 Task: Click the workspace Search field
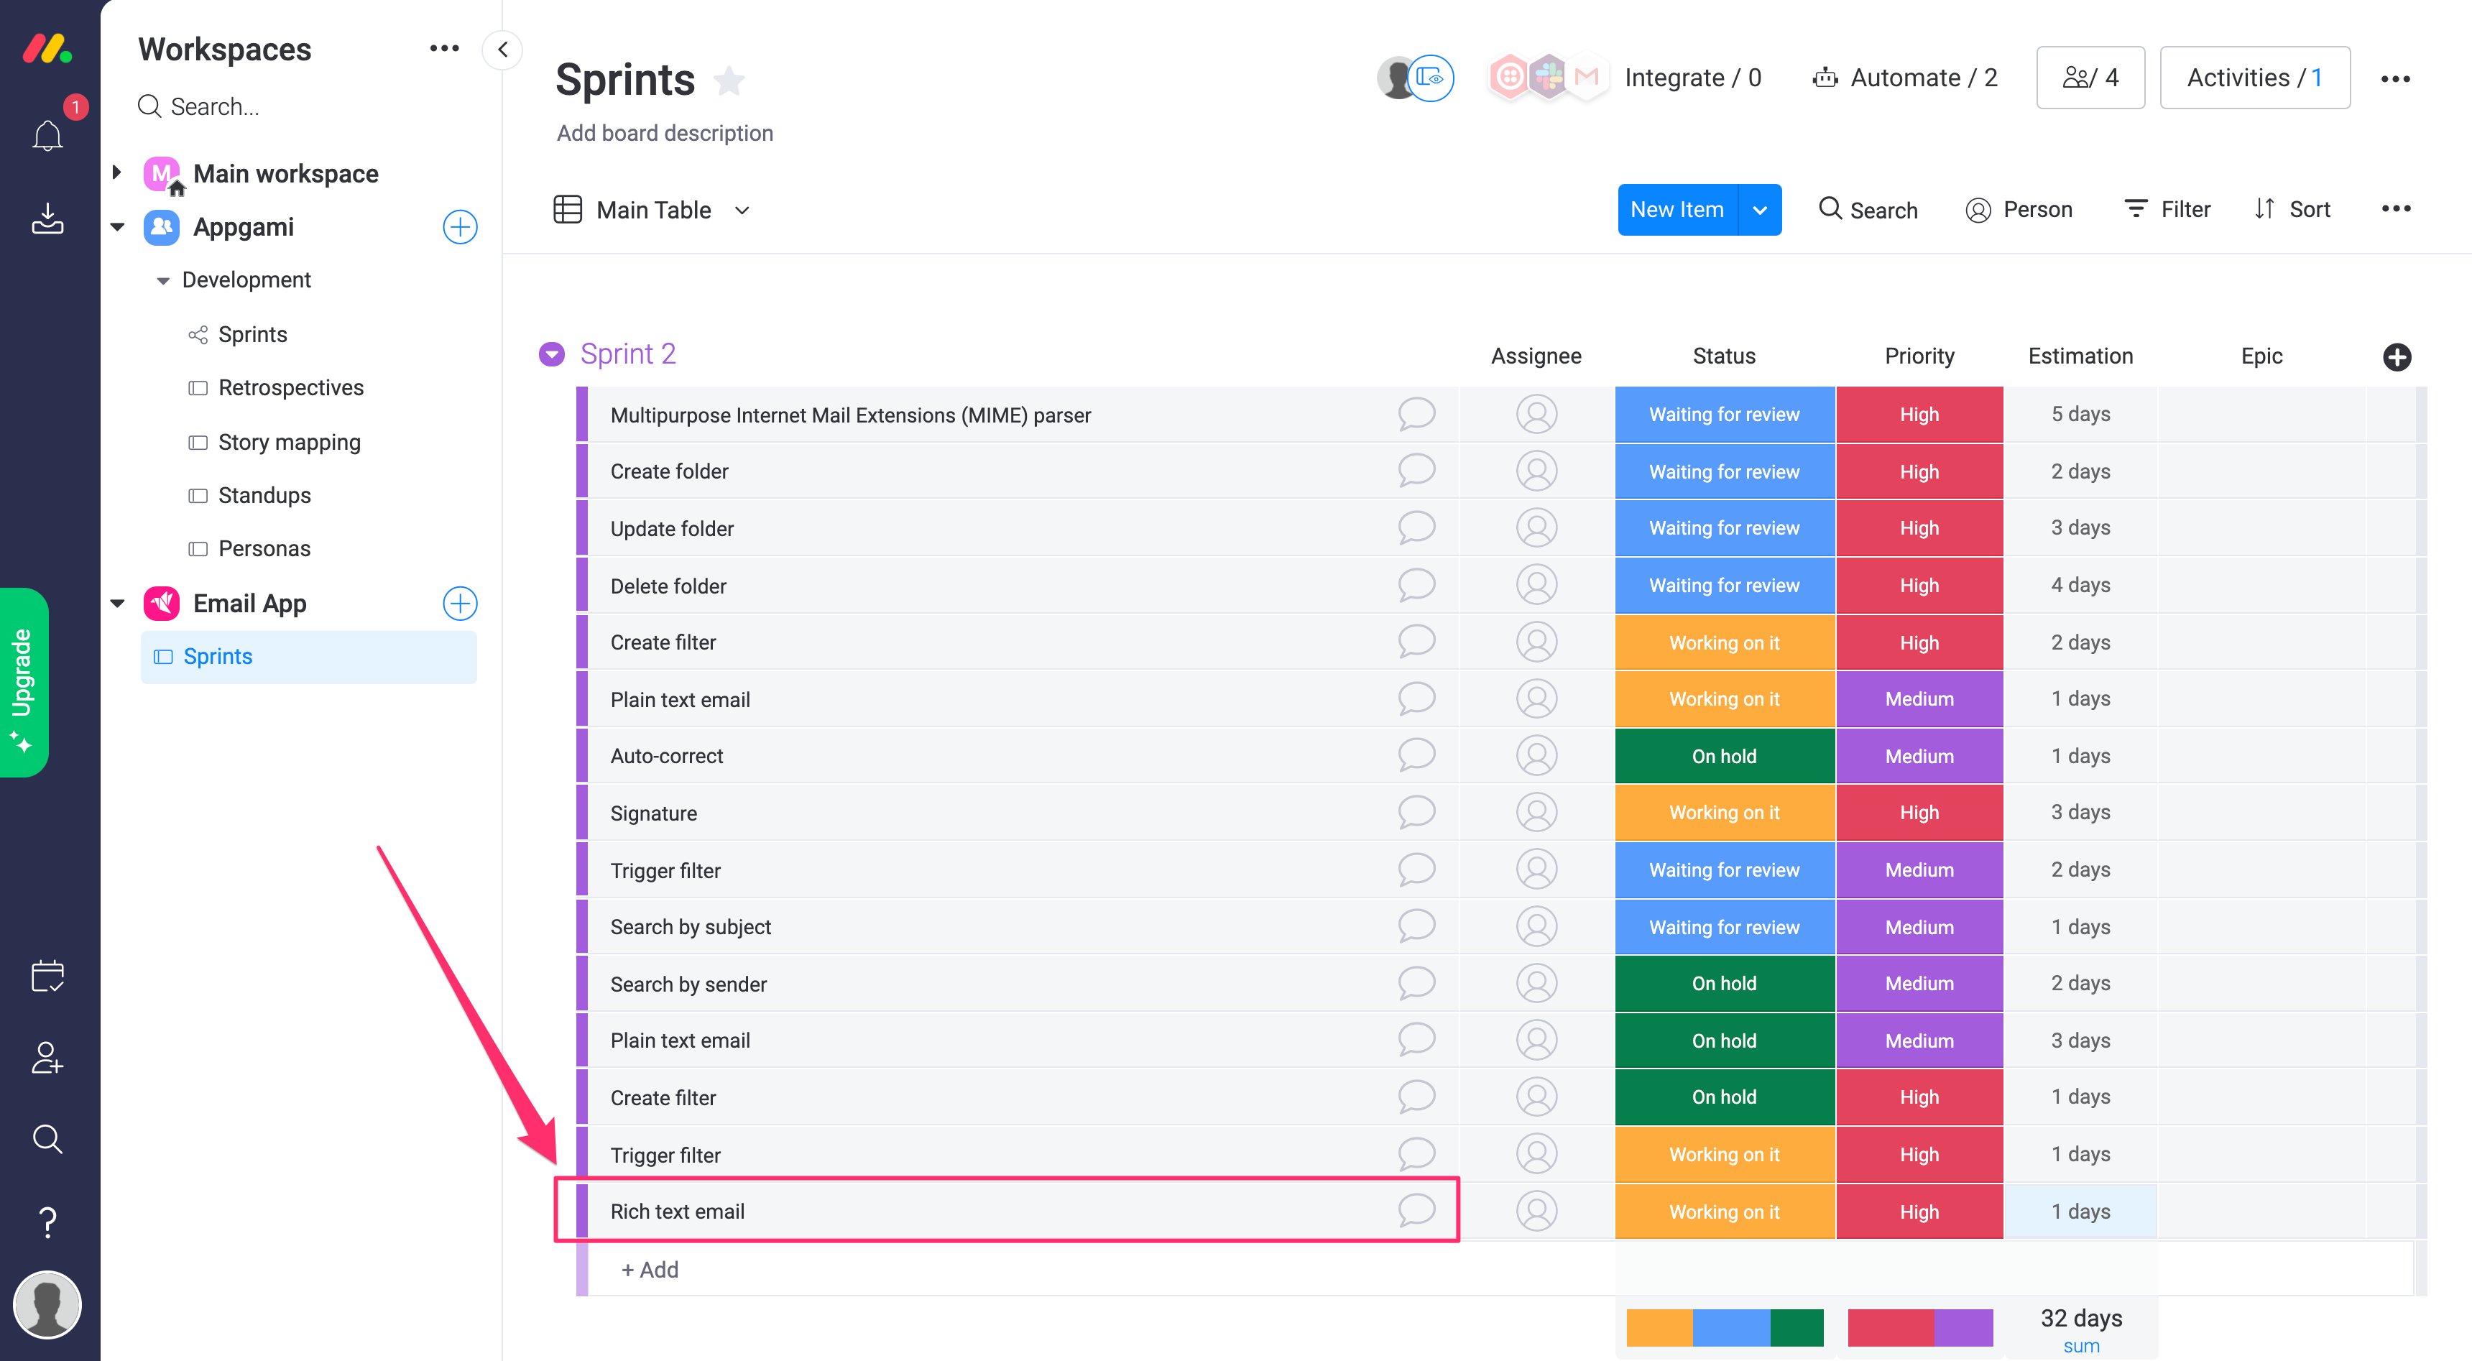point(215,106)
